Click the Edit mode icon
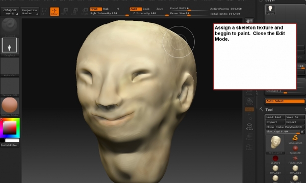 click(44, 12)
